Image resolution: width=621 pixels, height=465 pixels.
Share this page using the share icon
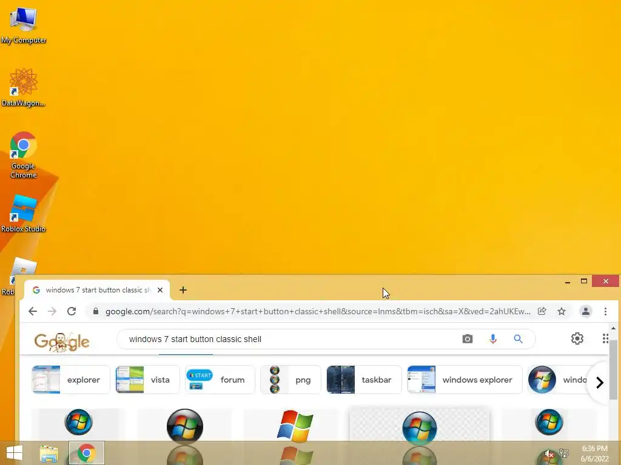coord(542,311)
